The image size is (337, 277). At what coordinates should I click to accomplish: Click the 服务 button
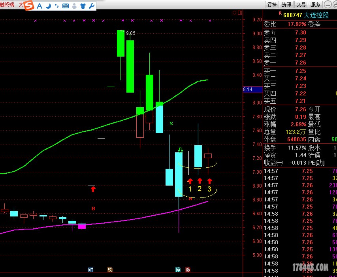pos(316,5)
